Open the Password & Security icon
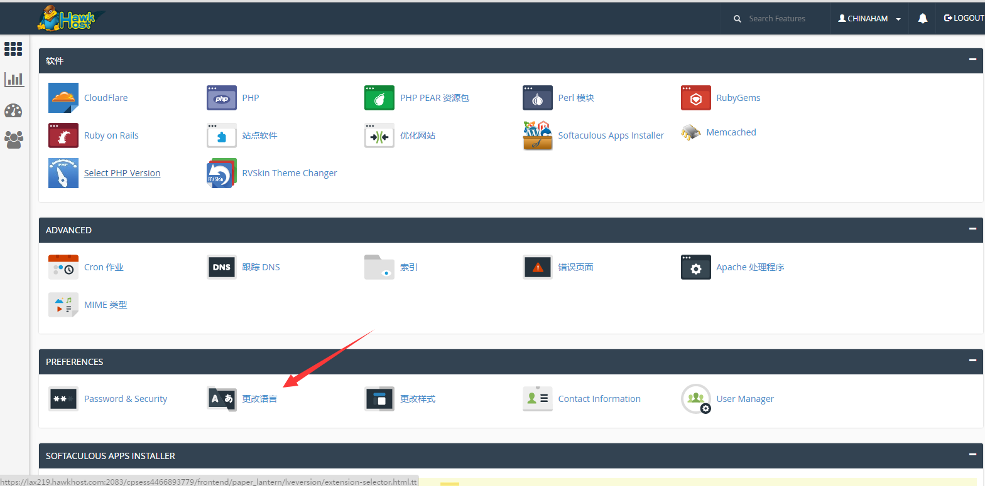The width and height of the screenshot is (985, 486). click(63, 399)
